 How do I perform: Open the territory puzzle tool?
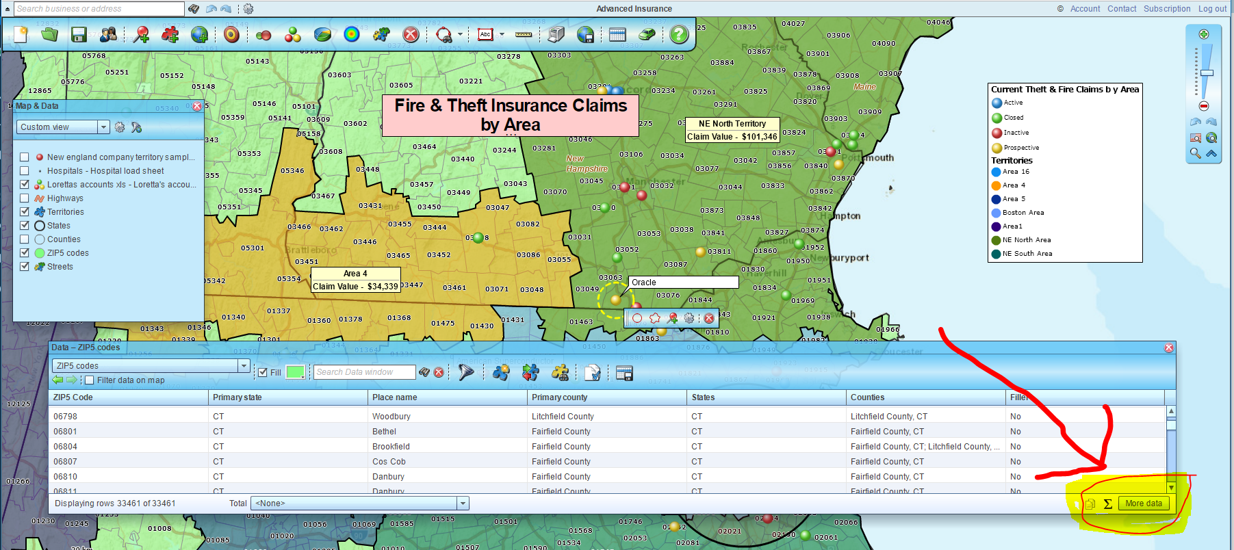381,34
